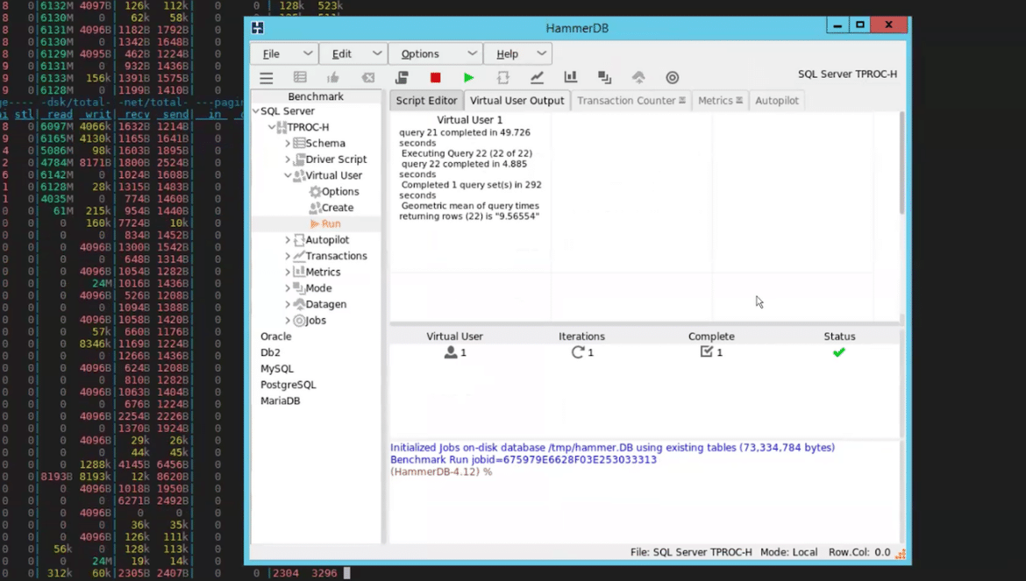Viewport: 1026px width, 581px height.
Task: Expand the Transactions tree node
Action: 288,256
